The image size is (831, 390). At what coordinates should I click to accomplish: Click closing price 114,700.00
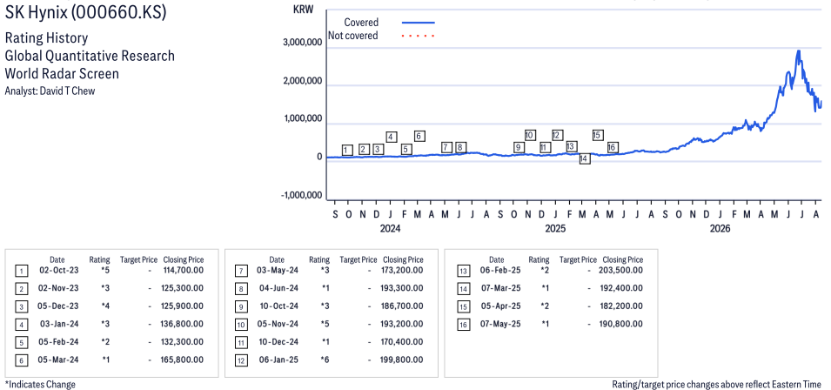(183, 270)
